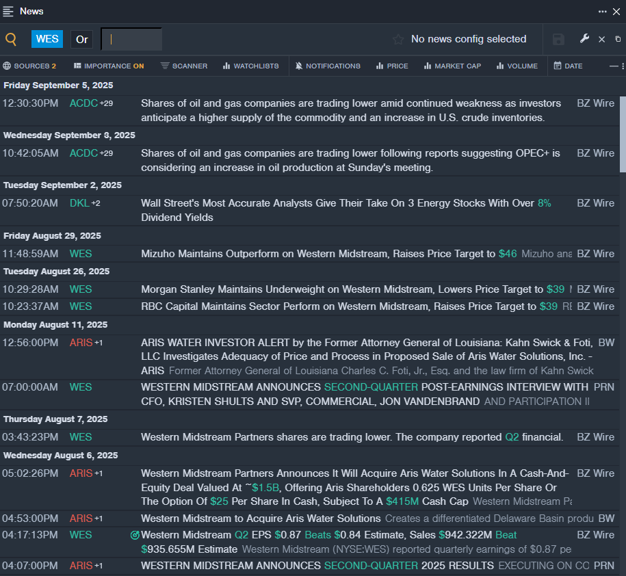Open settings with the wrench icon
The width and height of the screenshot is (626, 576).
[584, 39]
